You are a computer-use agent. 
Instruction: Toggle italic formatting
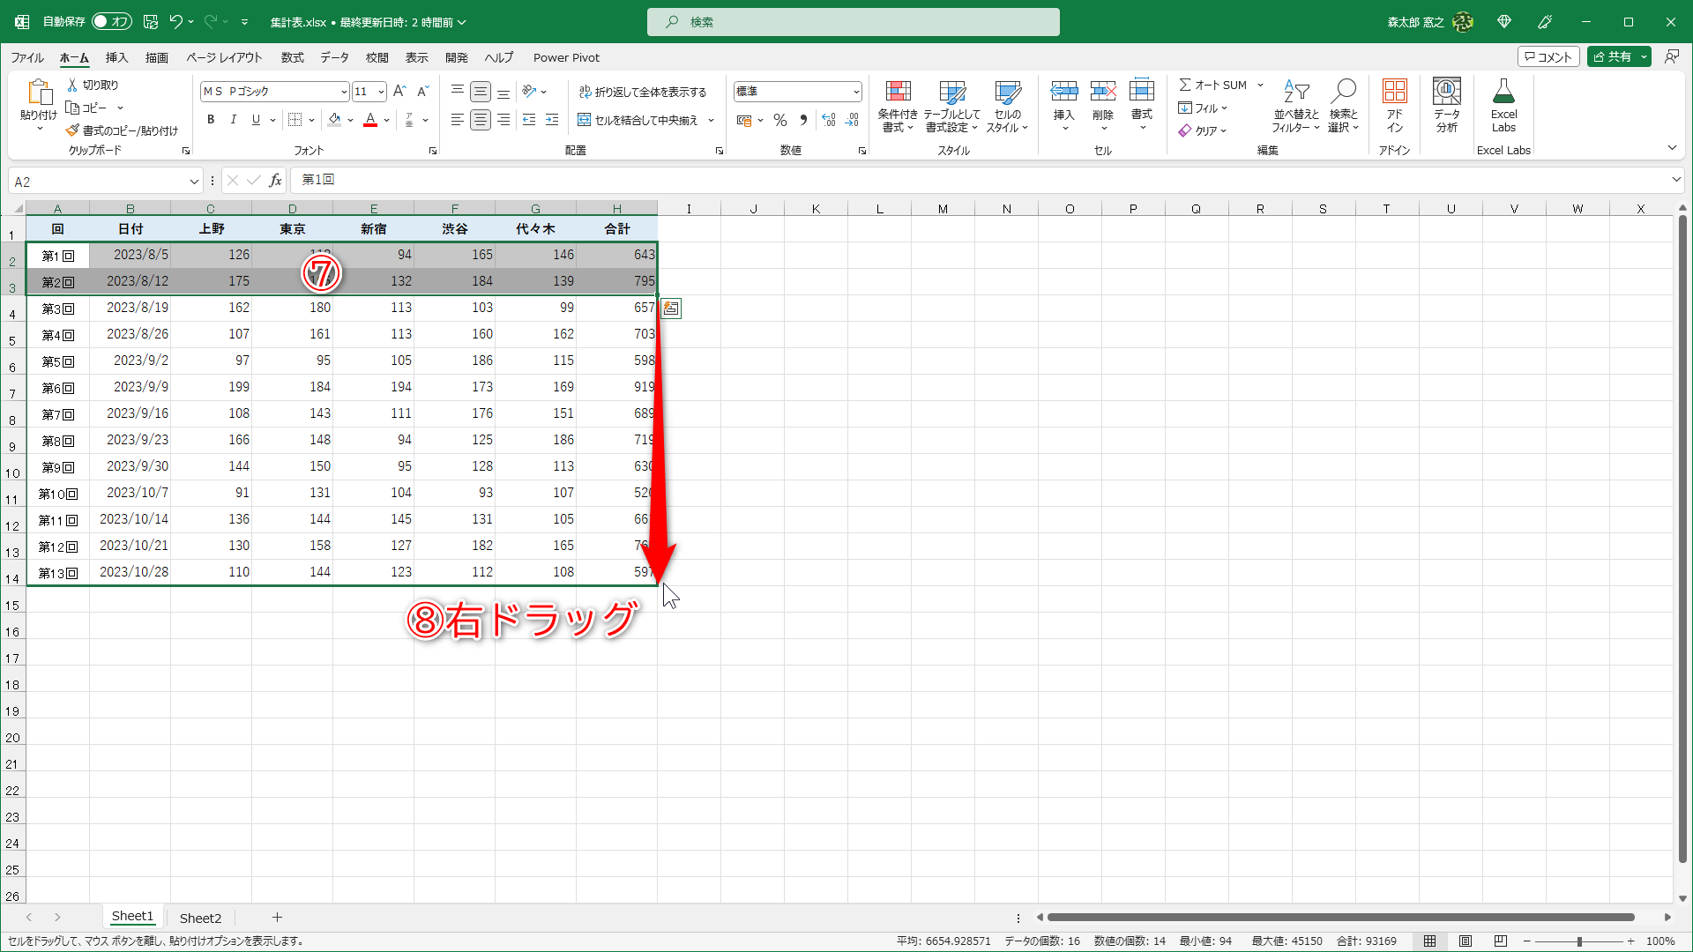click(x=233, y=119)
